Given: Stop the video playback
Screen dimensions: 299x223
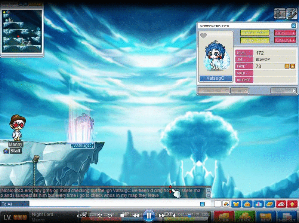Looking at the screenshot, I should point(122,216).
